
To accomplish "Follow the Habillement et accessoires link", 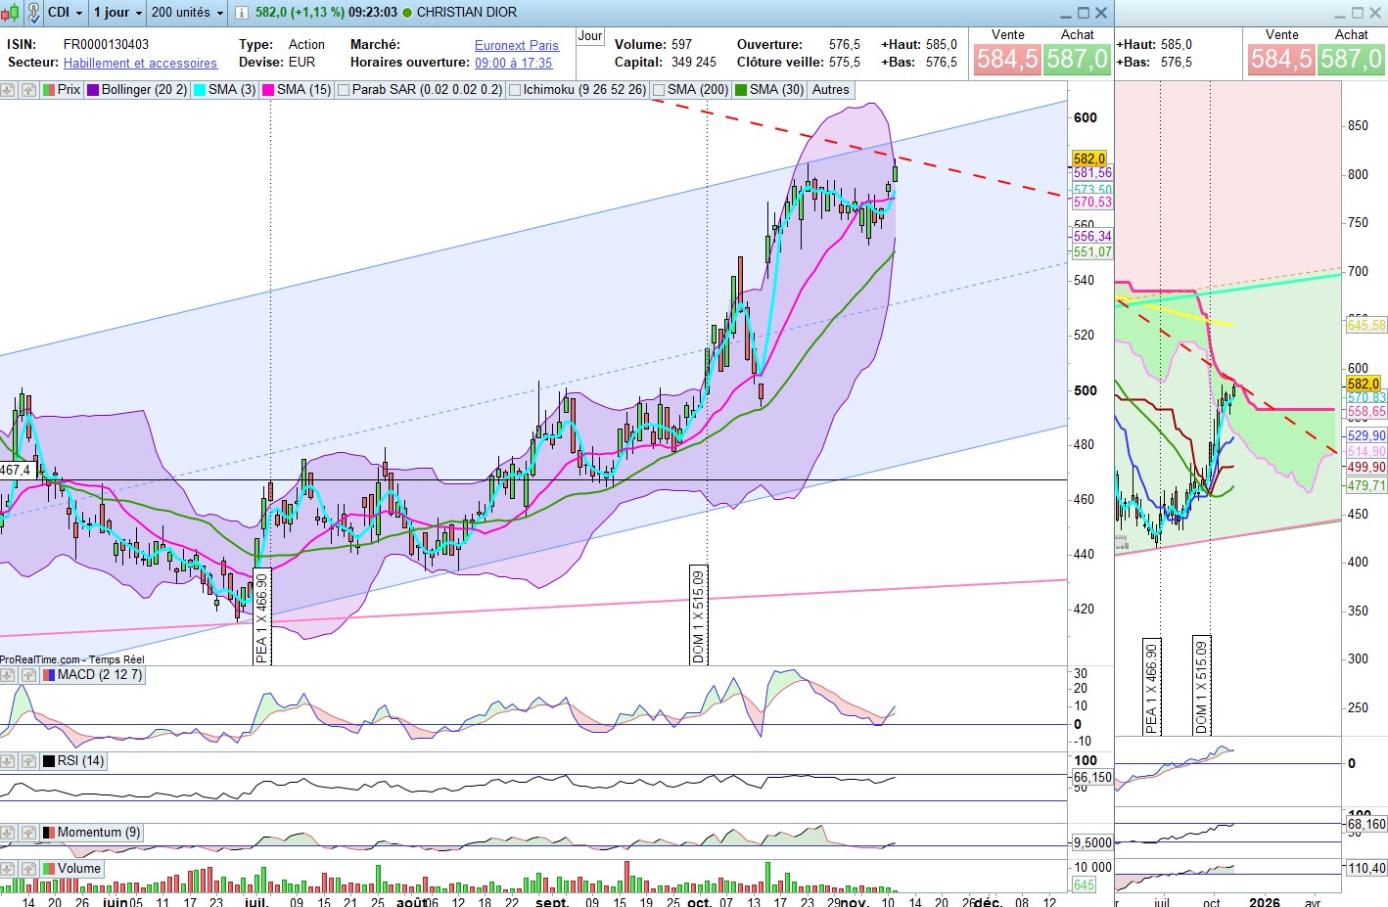I will [140, 63].
